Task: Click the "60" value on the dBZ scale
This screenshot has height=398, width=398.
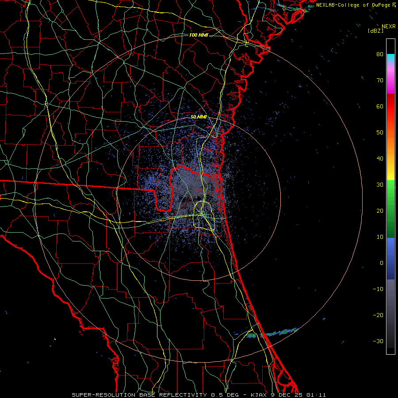Action: click(x=380, y=106)
